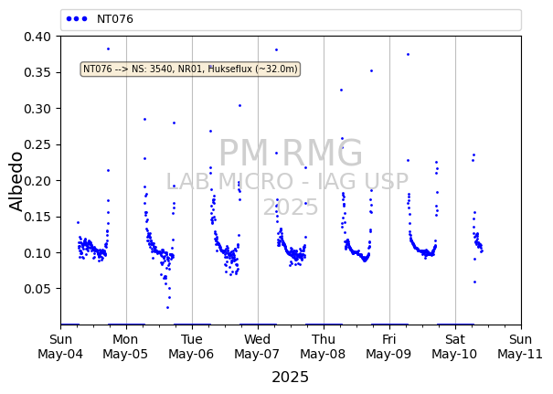Click the Sun May-04 date label

tap(60, 346)
